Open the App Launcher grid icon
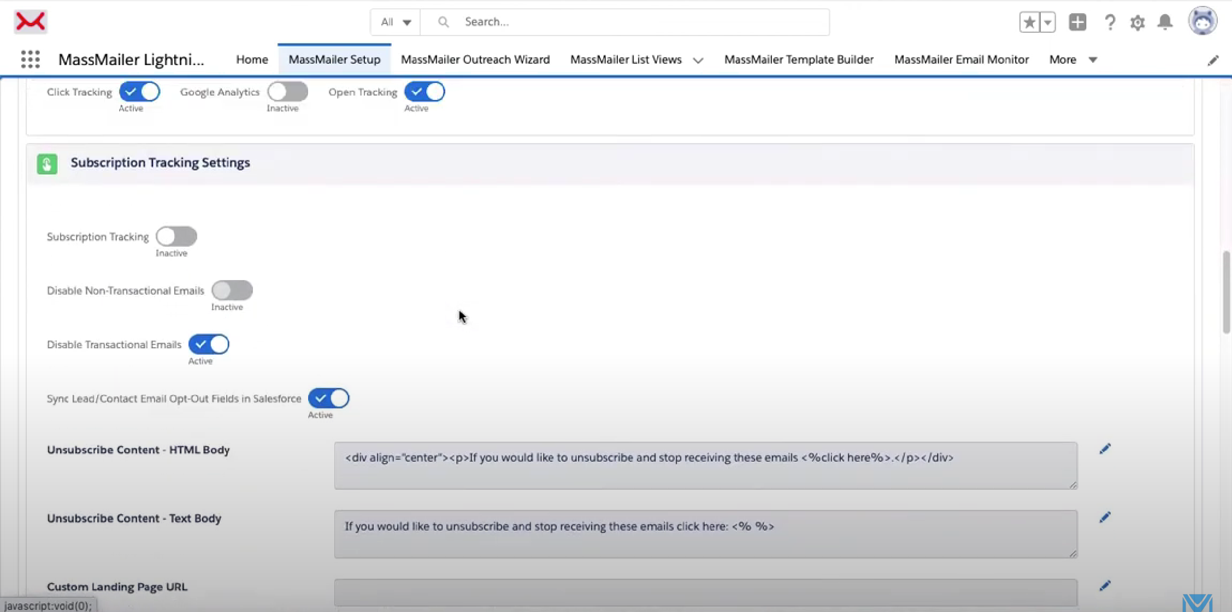The image size is (1232, 612). (x=31, y=59)
